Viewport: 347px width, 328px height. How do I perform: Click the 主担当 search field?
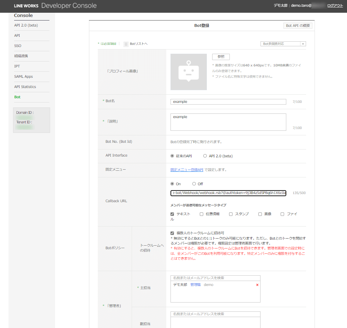coord(215,278)
